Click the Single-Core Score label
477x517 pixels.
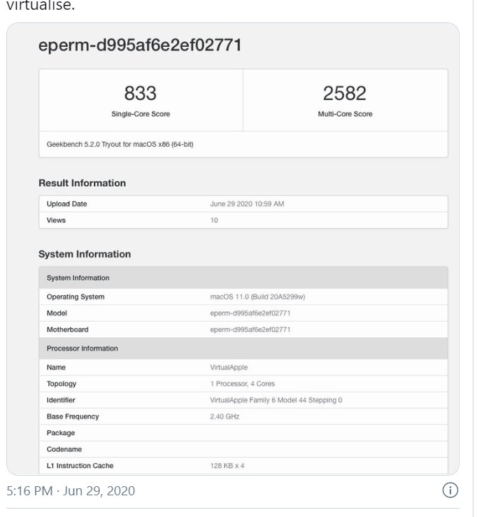pos(141,114)
